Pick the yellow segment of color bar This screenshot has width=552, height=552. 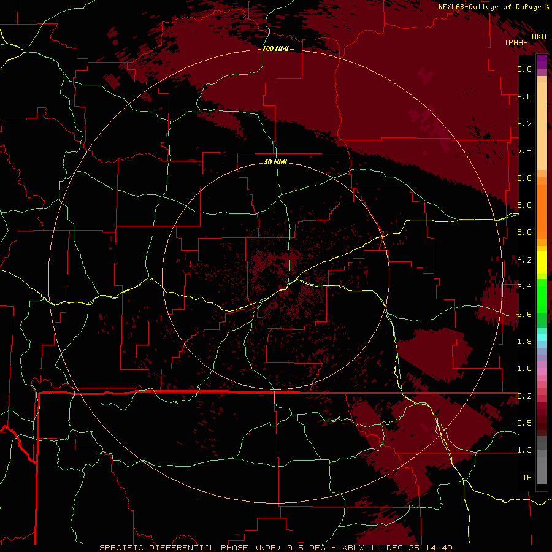coord(542,263)
